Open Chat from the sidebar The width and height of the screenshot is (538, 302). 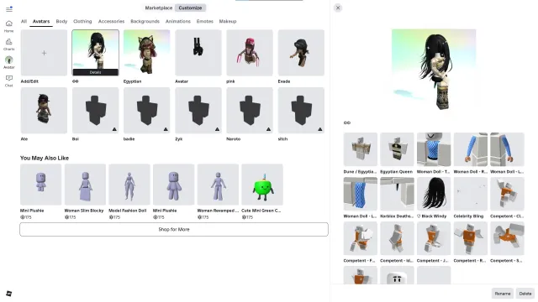(9, 81)
